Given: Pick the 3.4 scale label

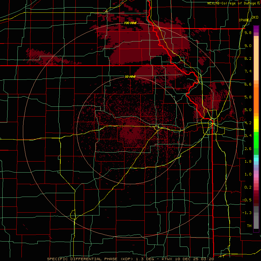Looking at the screenshot, I should pyautogui.click(x=248, y=136).
